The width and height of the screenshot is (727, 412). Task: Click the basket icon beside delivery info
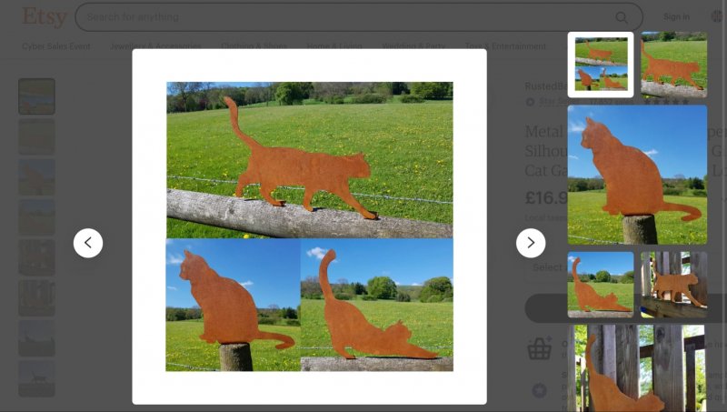pyautogui.click(x=540, y=348)
